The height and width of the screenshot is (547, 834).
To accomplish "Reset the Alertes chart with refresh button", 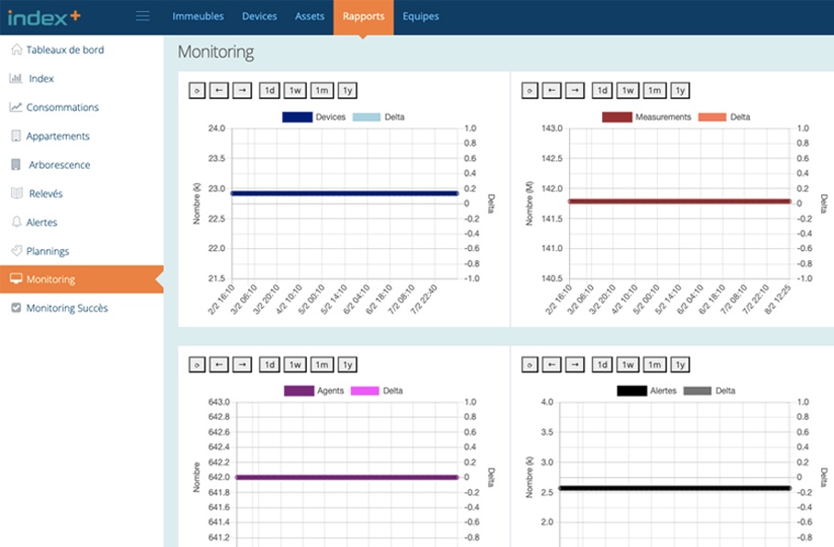I will click(x=529, y=365).
